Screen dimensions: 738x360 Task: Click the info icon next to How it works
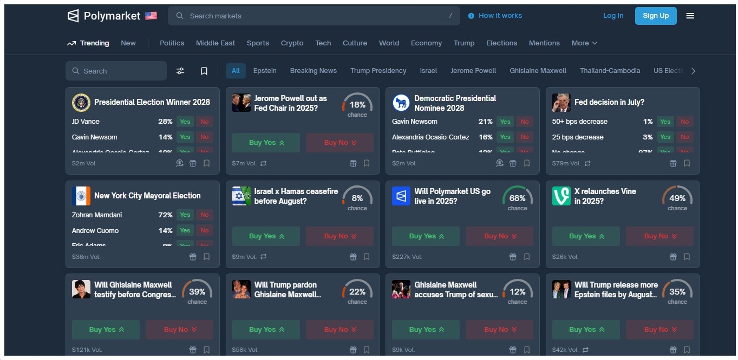[x=471, y=16]
